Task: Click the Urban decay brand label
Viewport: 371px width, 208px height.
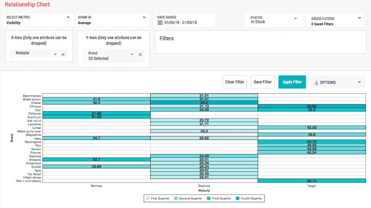Action: [x=32, y=177]
